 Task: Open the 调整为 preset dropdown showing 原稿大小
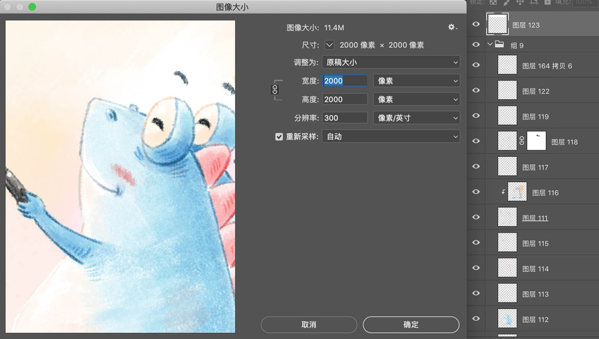391,62
